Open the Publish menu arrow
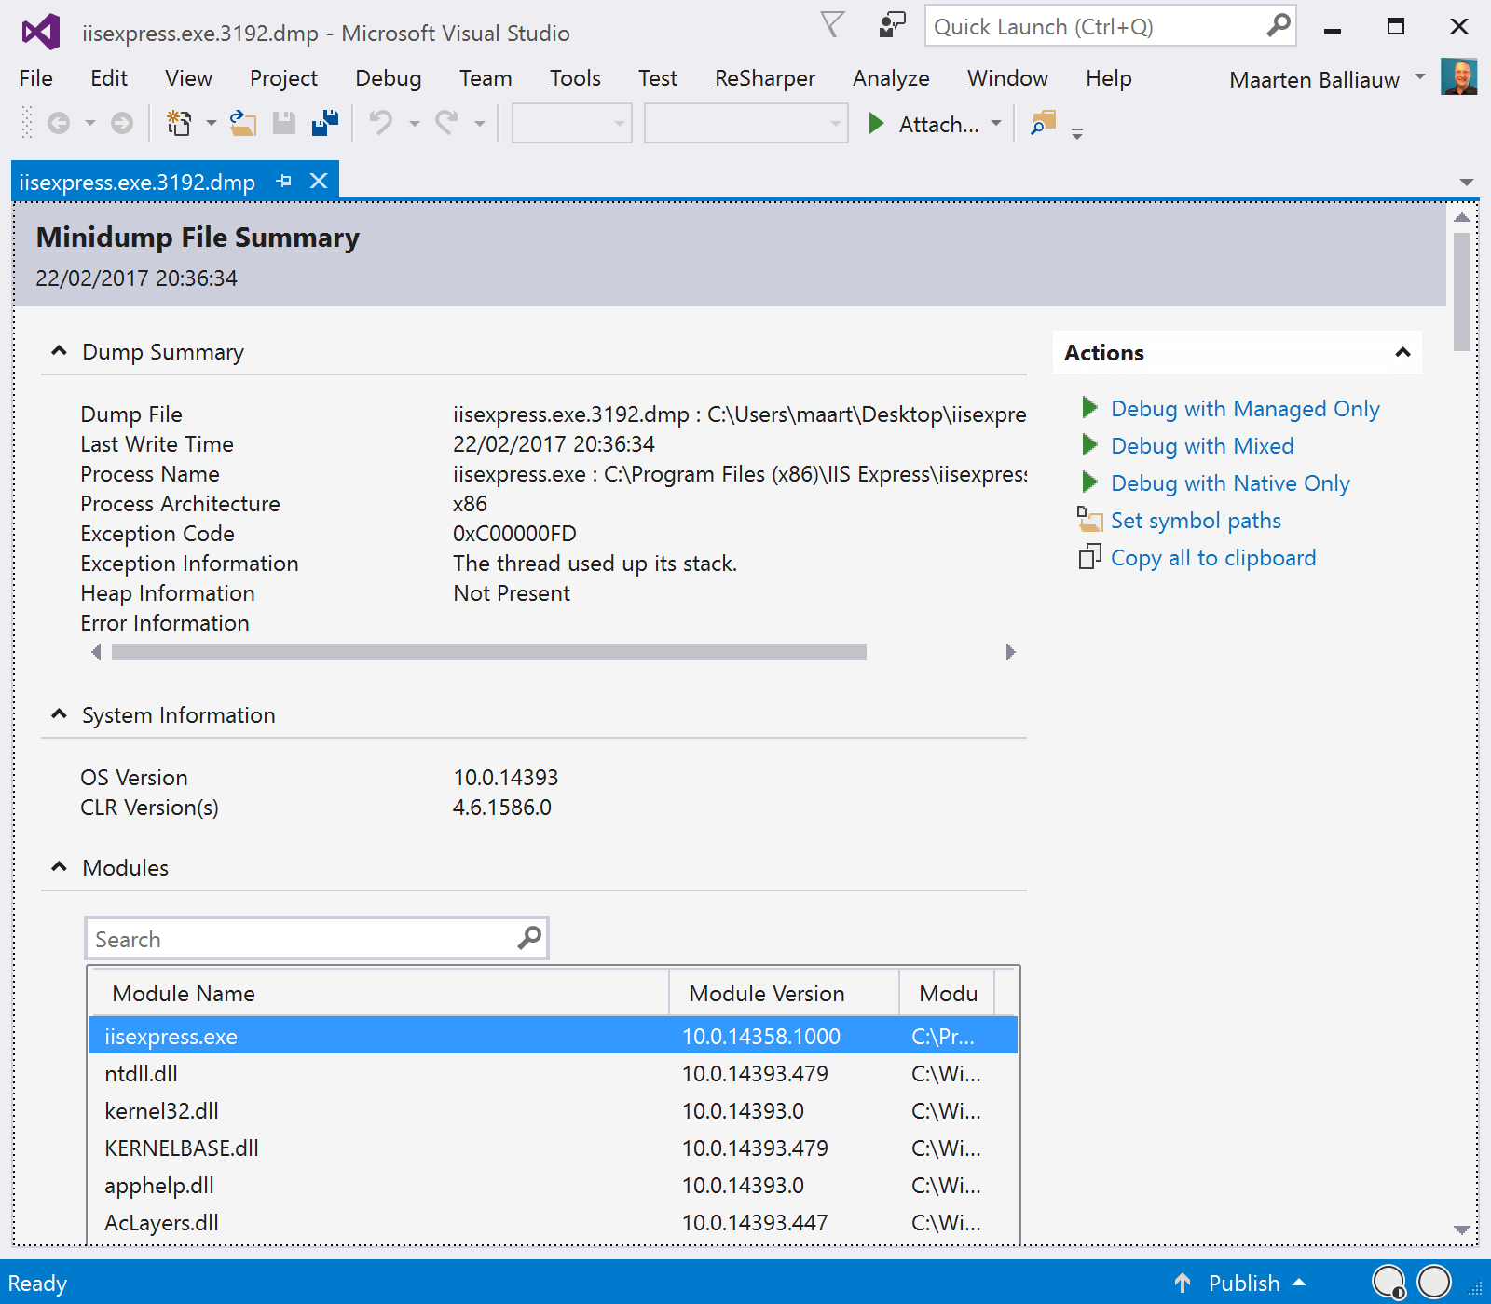The image size is (1491, 1304). pos(1299,1283)
